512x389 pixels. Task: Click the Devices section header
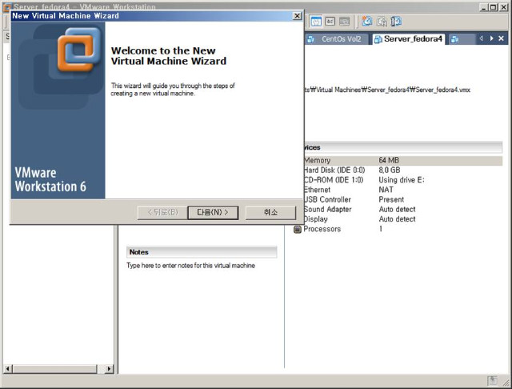[403, 147]
